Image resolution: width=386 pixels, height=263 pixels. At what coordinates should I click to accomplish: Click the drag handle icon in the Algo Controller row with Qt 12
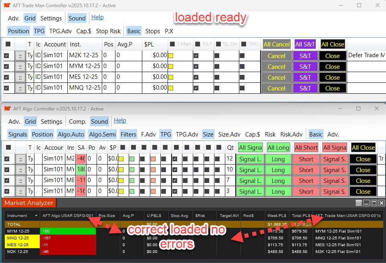[20, 159]
